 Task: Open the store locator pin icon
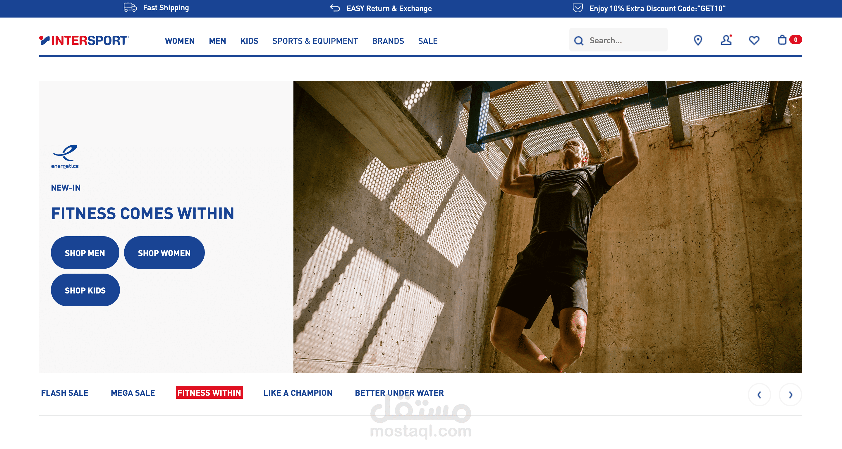698,40
